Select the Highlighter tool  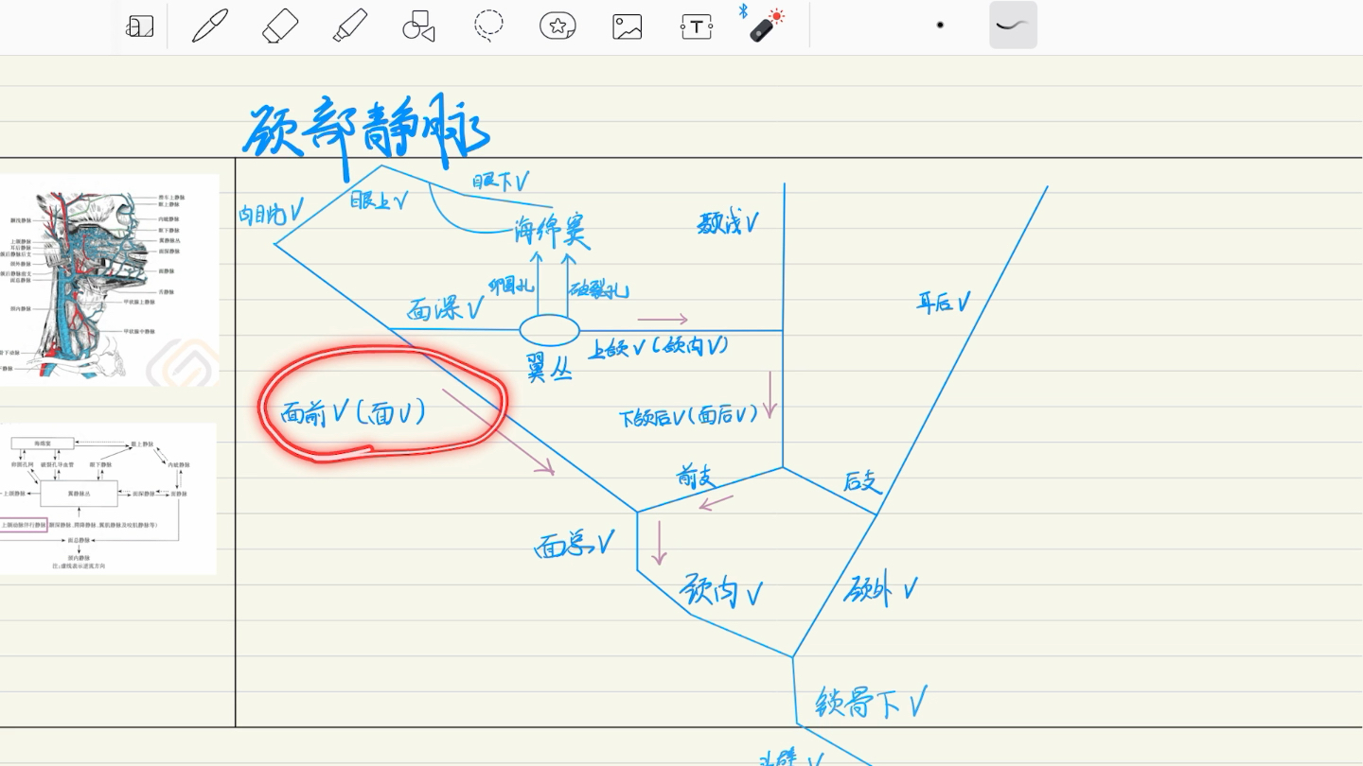coord(349,26)
